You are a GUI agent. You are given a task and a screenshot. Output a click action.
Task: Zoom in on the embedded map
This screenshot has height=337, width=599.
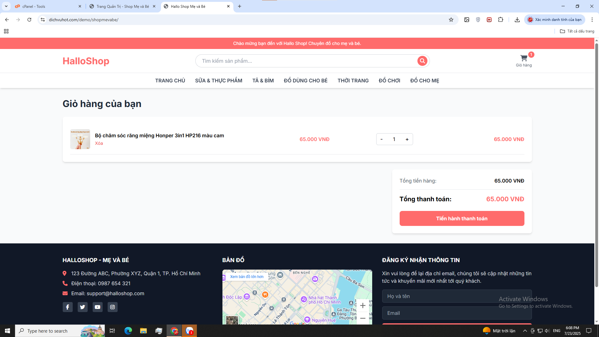coord(363,305)
